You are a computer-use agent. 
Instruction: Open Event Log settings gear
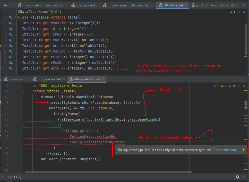coord(237,177)
